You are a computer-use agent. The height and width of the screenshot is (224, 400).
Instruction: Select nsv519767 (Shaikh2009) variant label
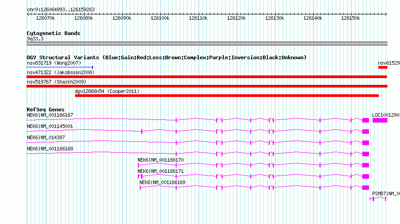click(57, 82)
